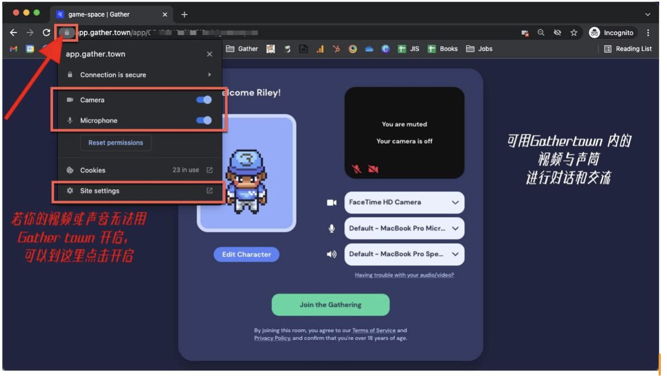Open site info lock icon
This screenshot has width=667, height=378.
click(67, 32)
